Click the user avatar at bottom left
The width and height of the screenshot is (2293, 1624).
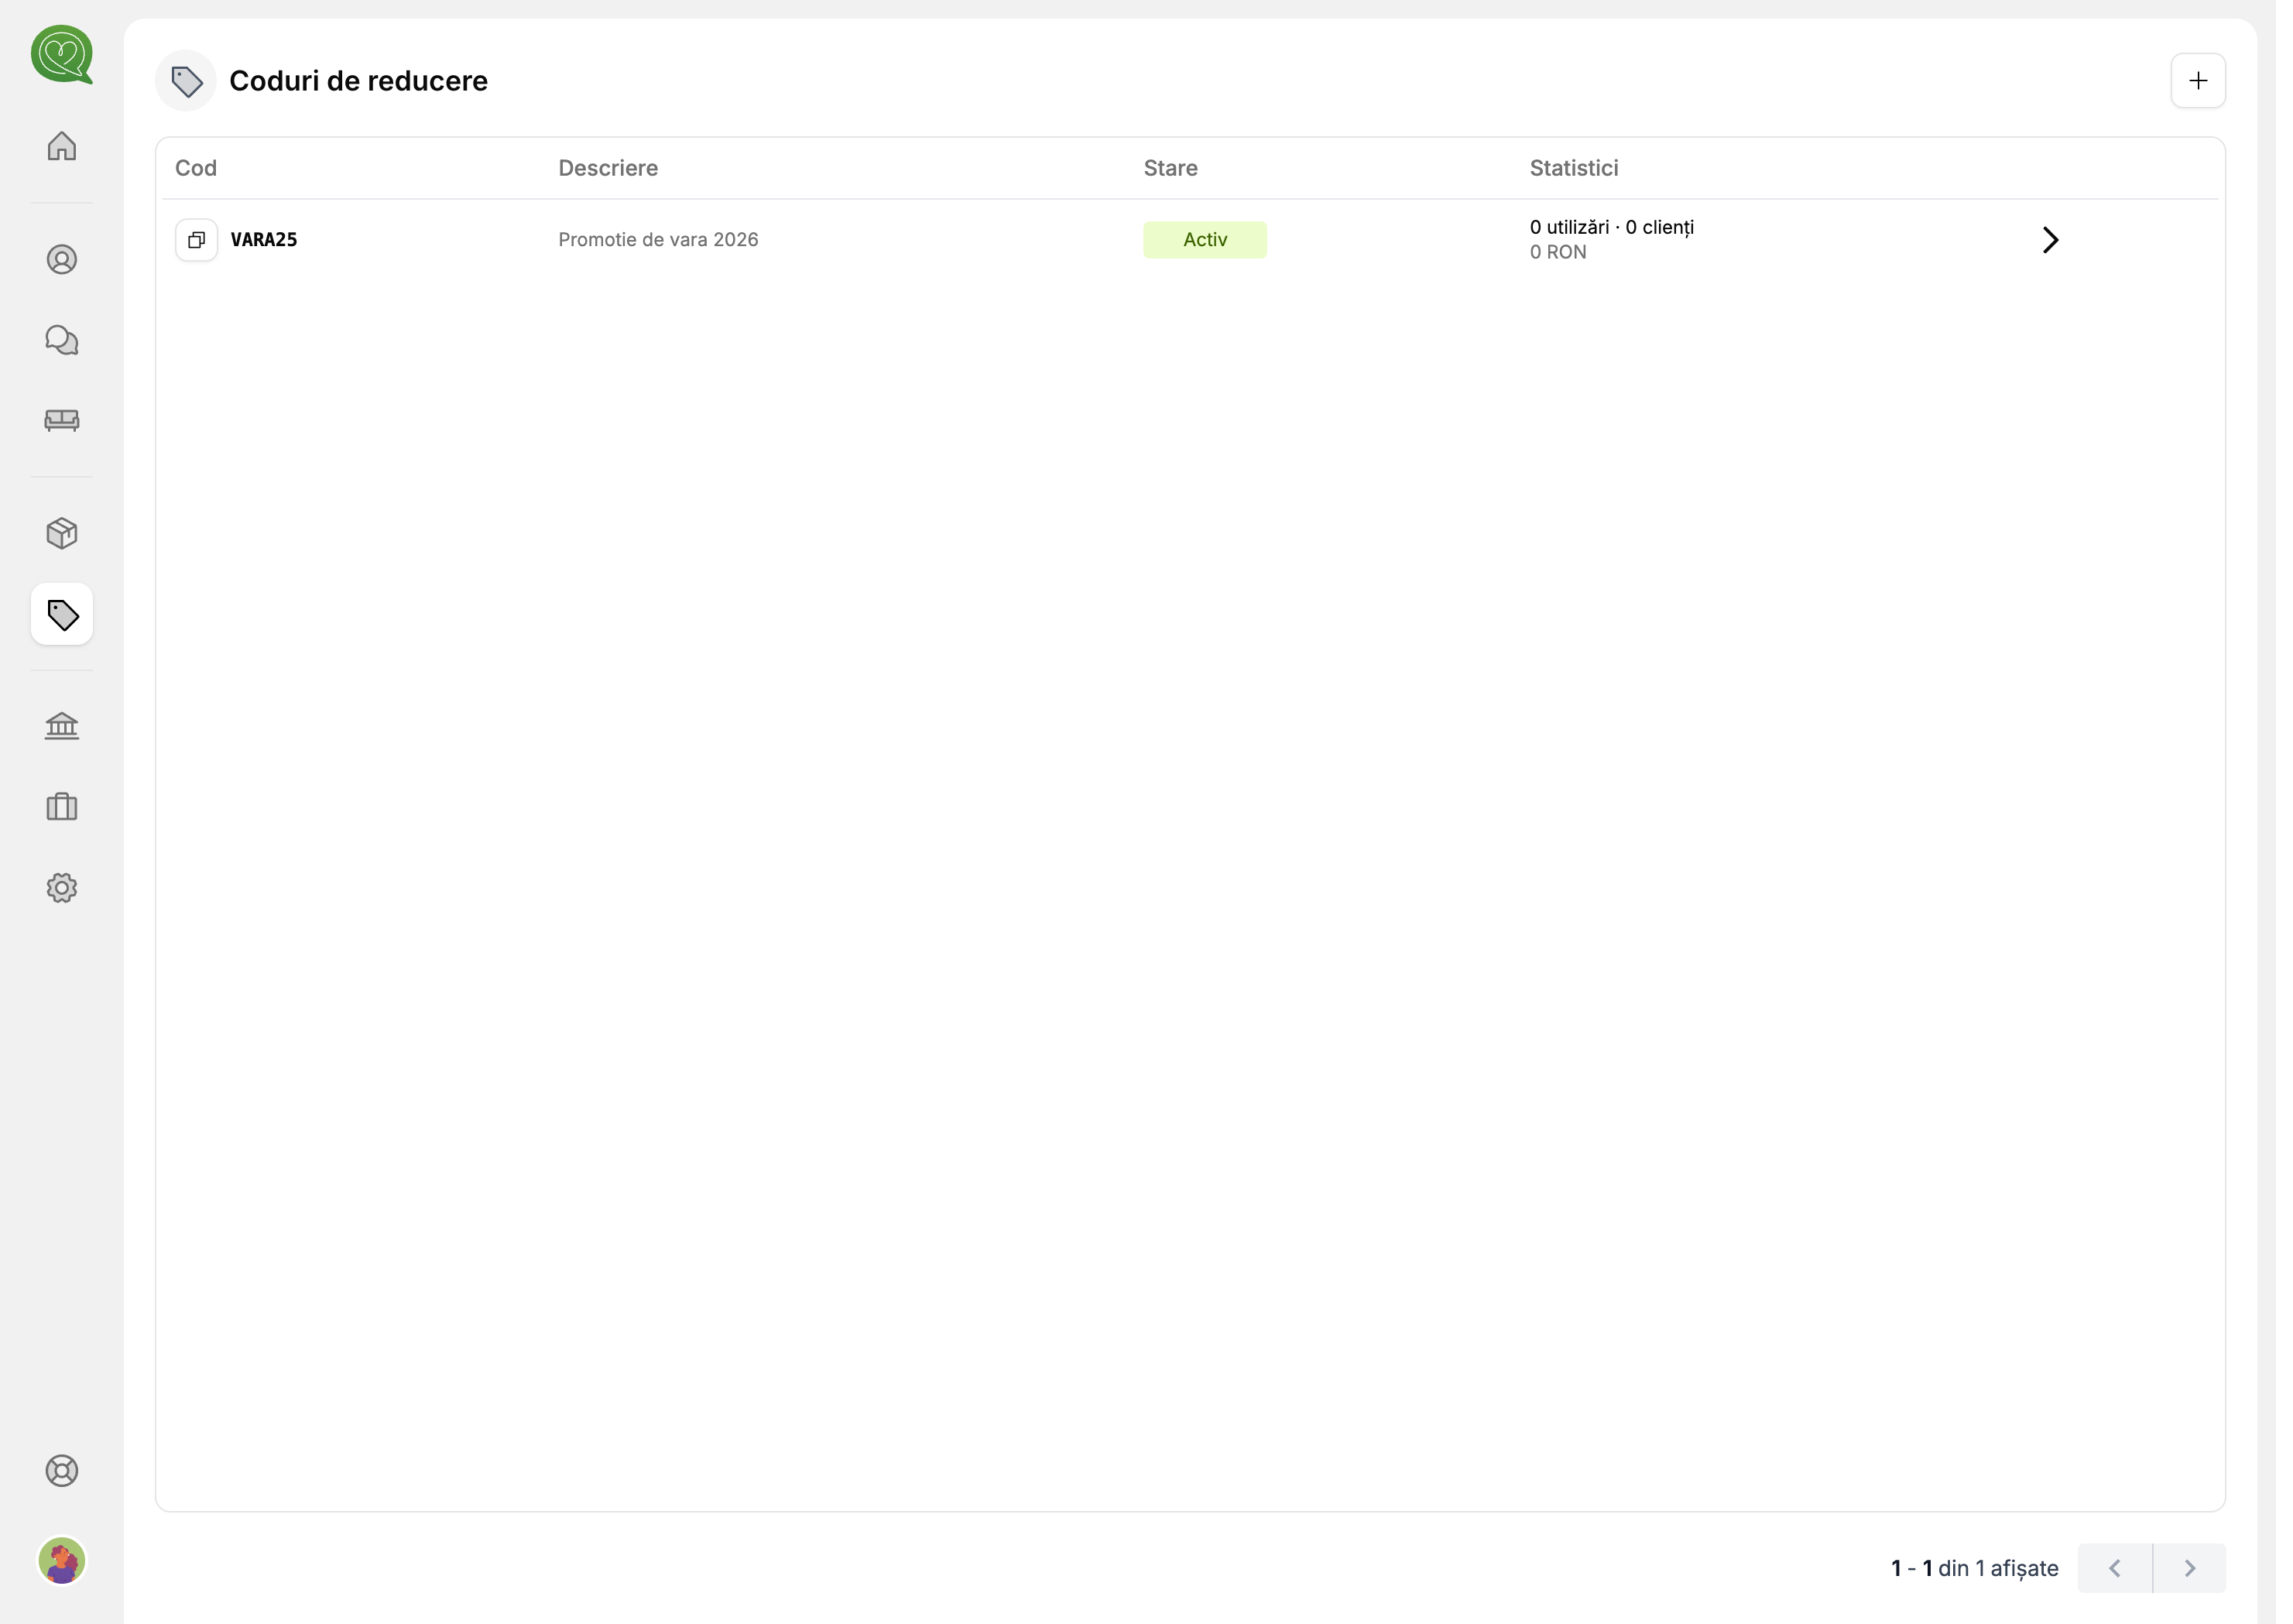[62, 1560]
